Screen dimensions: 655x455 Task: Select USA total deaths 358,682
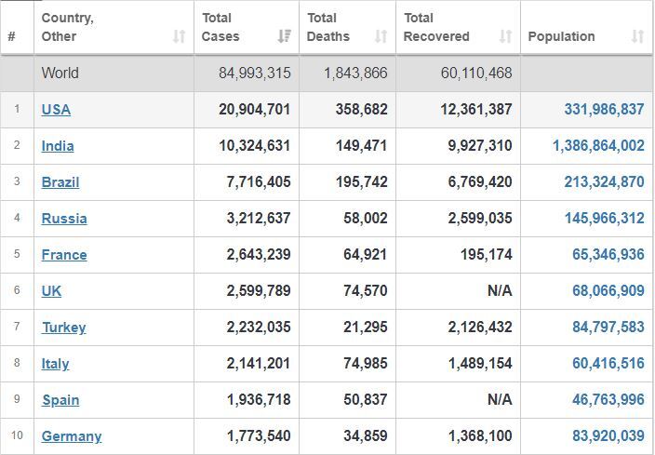click(361, 110)
